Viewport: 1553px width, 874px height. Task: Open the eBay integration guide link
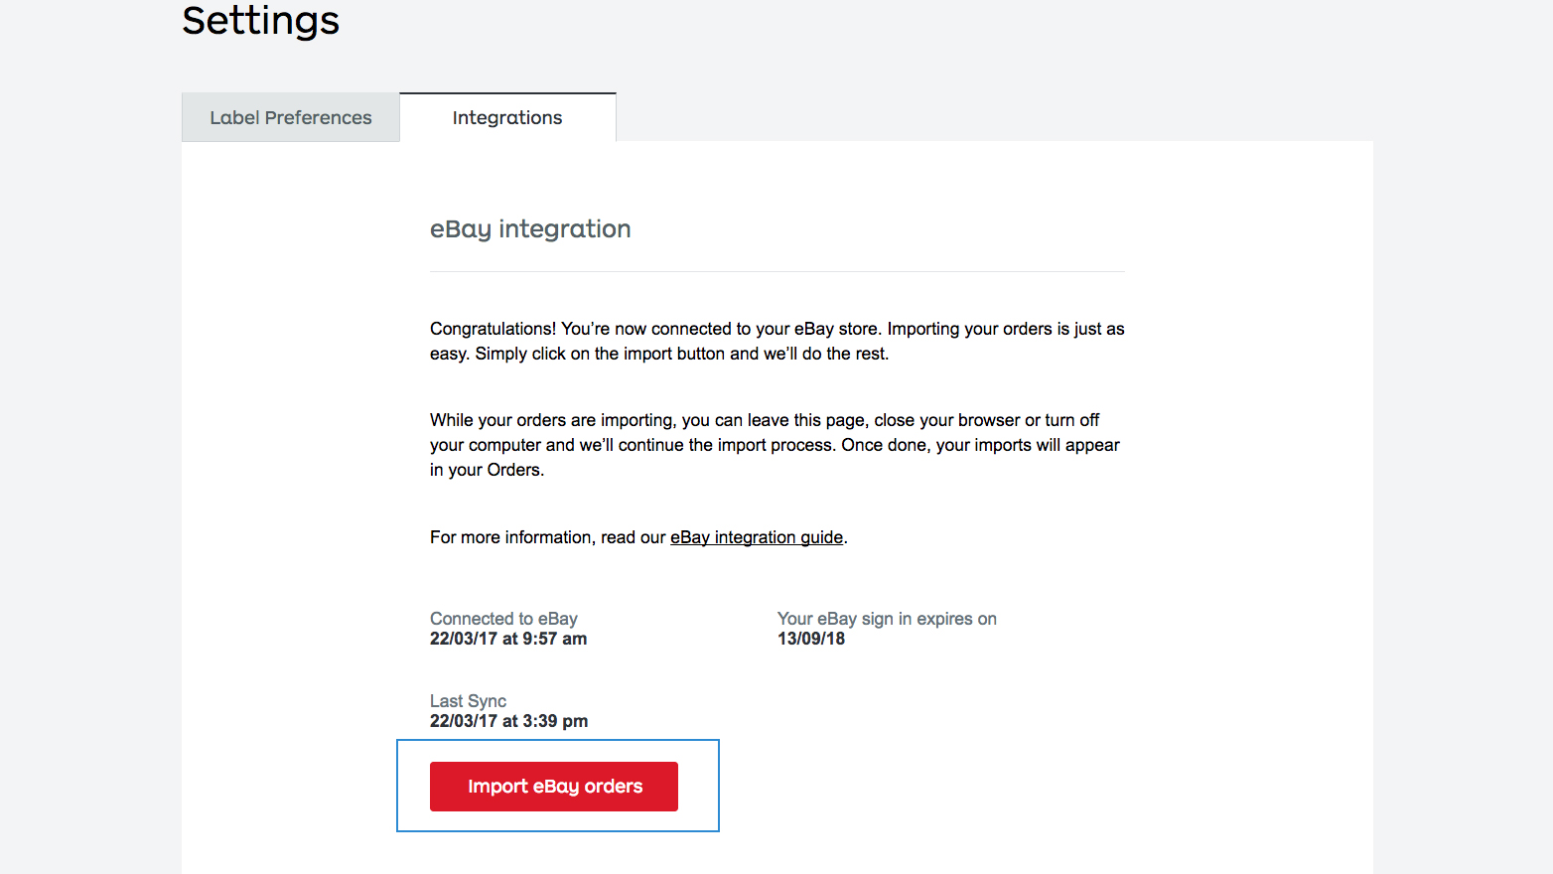(x=756, y=536)
